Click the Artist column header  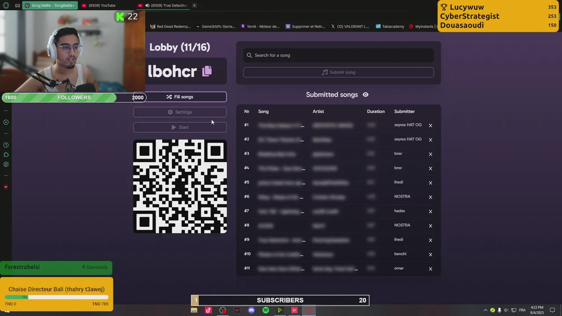tap(318, 111)
